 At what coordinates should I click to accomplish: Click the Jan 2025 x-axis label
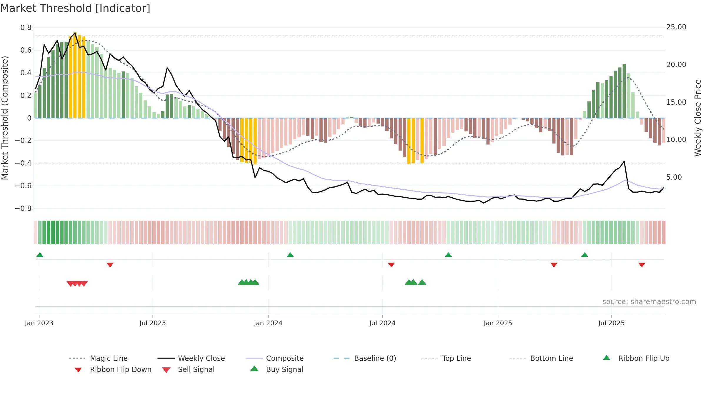[498, 323]
